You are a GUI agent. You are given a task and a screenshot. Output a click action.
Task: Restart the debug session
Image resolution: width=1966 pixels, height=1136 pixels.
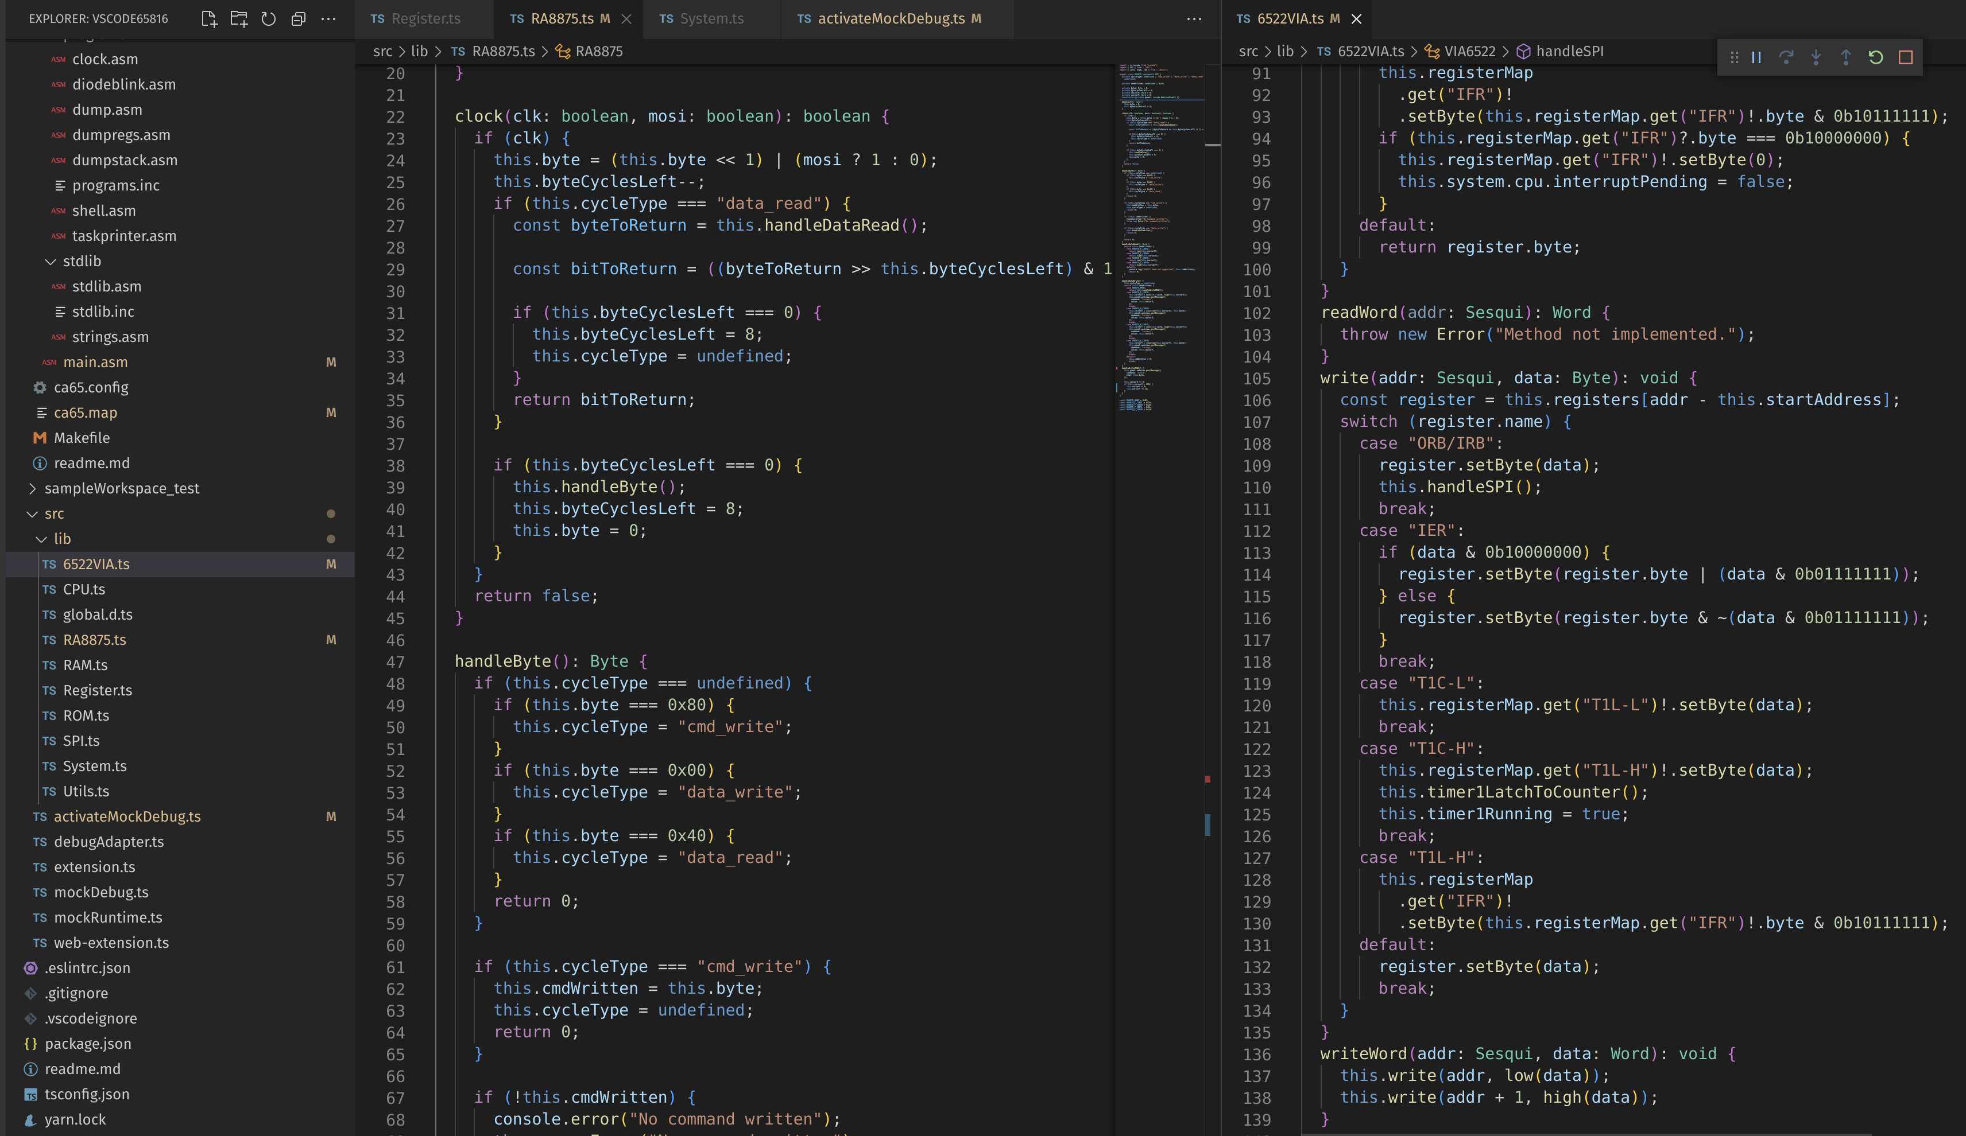(1875, 57)
